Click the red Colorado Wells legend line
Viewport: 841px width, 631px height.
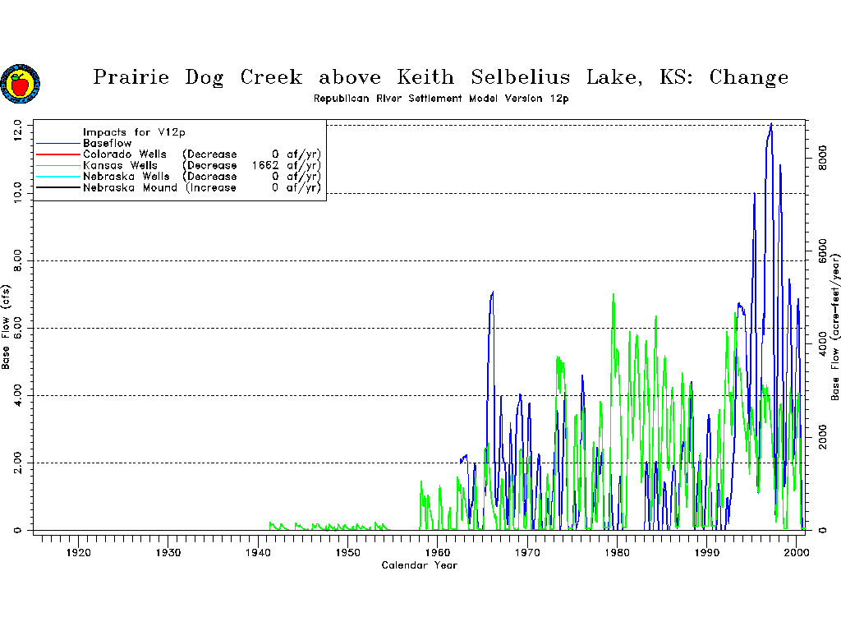tap(58, 154)
